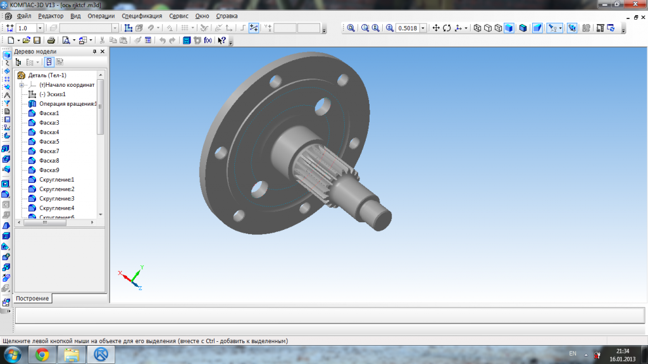648x364 pixels.
Task: Switch to thin hidden lines display
Action: (x=499, y=28)
